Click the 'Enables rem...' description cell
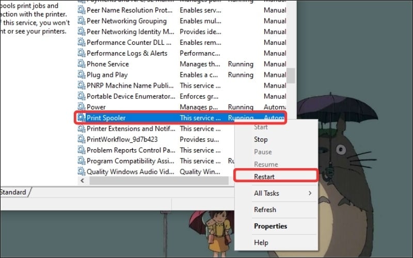 click(x=200, y=42)
